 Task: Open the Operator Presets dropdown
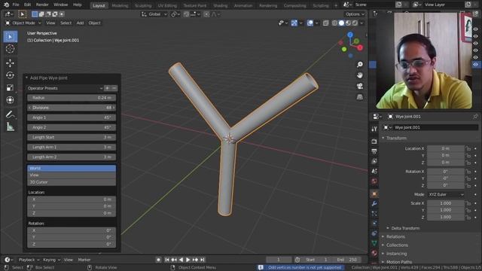tap(66, 88)
